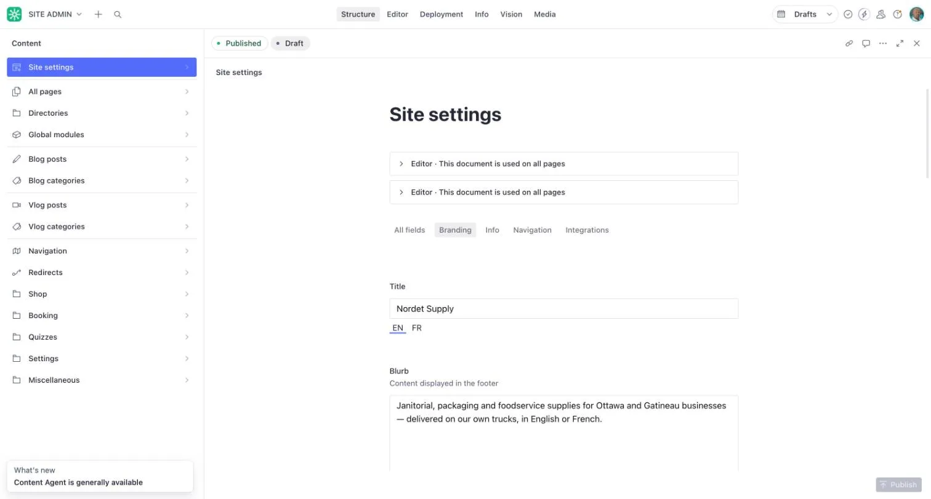Open the help icon beside the avatar
The width and height of the screenshot is (931, 499).
[x=898, y=14]
